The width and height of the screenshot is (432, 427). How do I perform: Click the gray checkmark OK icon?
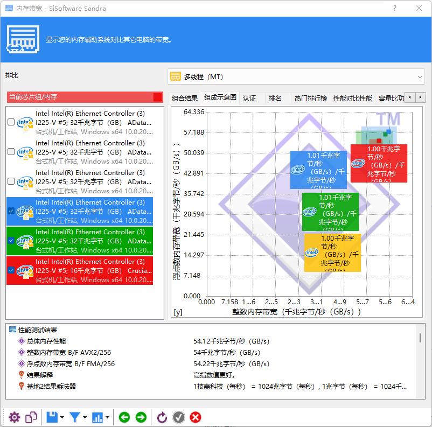click(x=179, y=417)
